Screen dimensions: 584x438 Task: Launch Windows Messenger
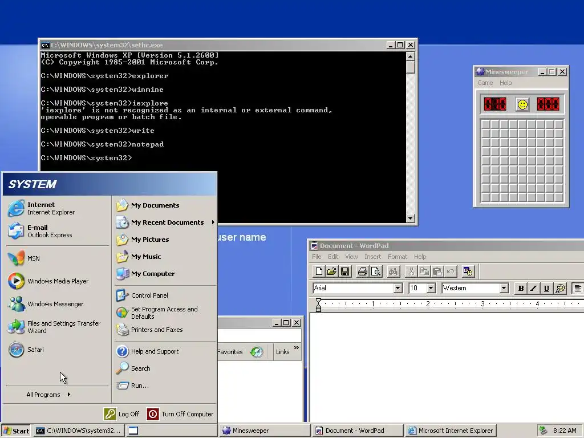(x=58, y=304)
